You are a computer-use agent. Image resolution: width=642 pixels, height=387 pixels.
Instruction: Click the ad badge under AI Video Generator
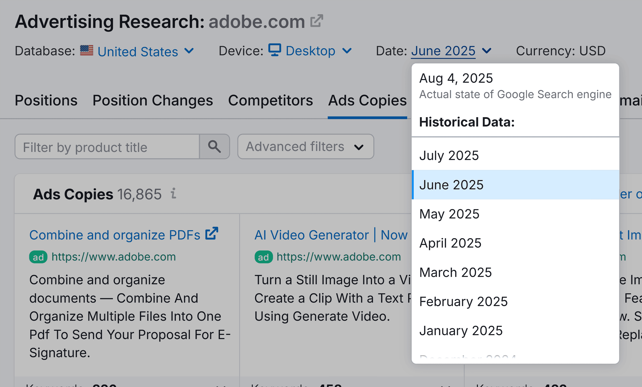tap(263, 257)
